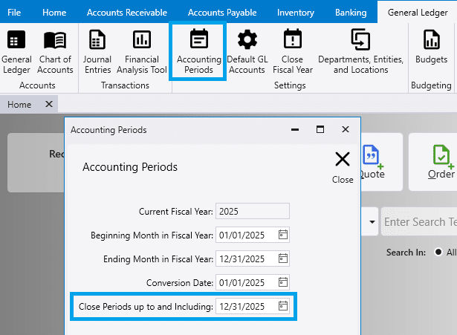Click the Accounting Periods ribbon icon
457x335 pixels.
pos(198,51)
